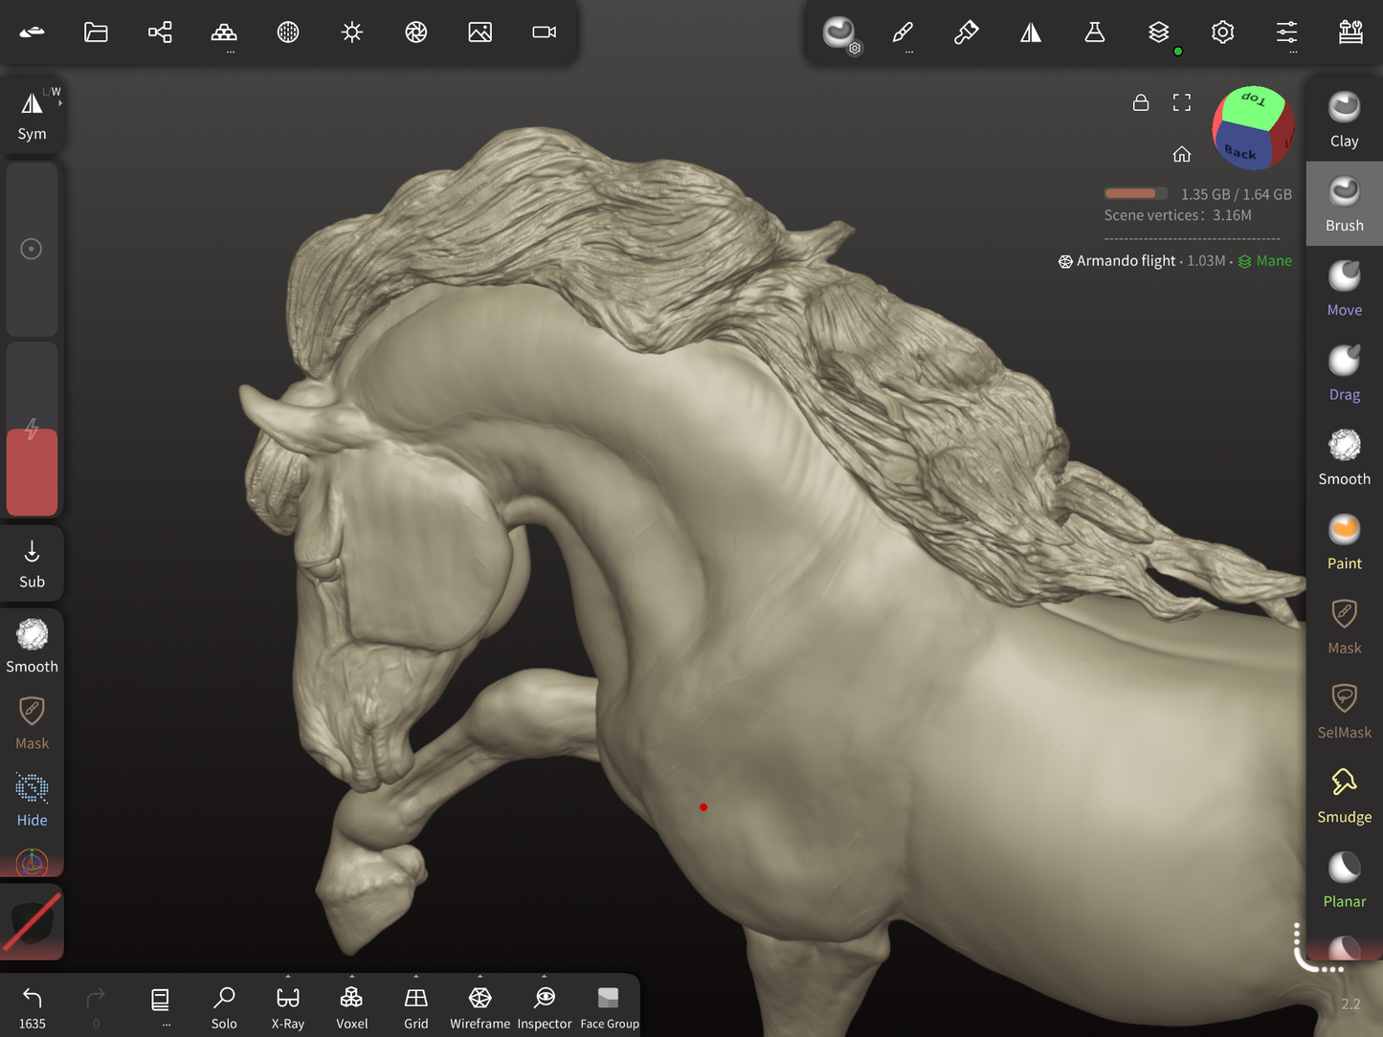Click the Home view reset button
This screenshot has width=1383, height=1037.
point(1182,154)
